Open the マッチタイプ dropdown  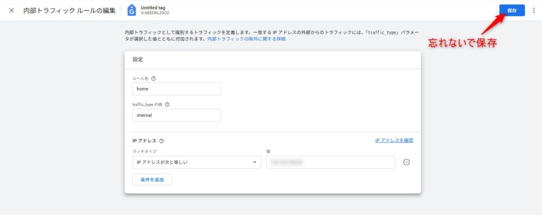(x=196, y=162)
